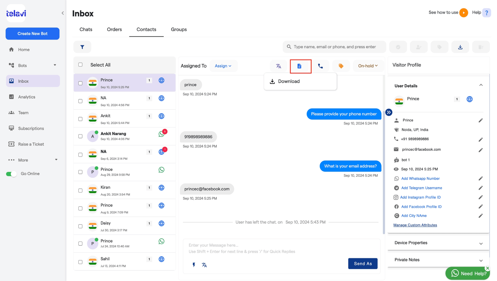
Task: Collapse the visitor profile panel arrow
Action: (x=389, y=112)
